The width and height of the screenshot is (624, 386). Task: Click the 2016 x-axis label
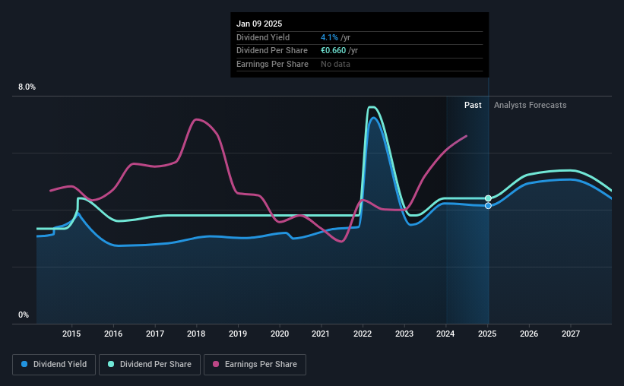(x=113, y=334)
